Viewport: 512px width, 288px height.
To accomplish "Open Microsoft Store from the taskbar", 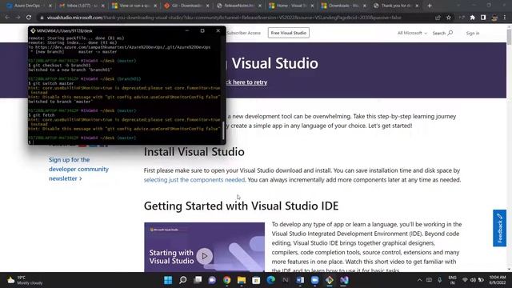I will [256, 280].
